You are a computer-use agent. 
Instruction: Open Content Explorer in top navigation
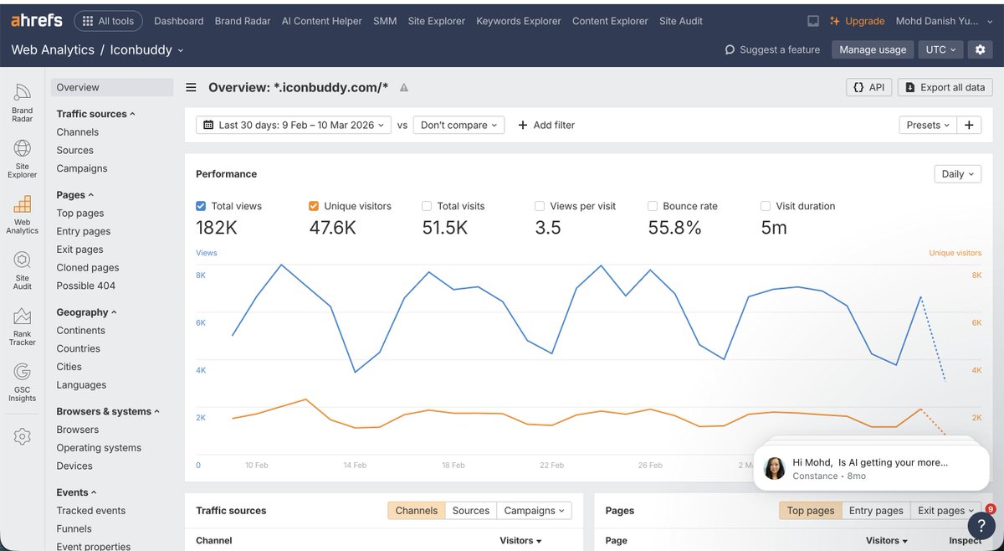tap(610, 21)
